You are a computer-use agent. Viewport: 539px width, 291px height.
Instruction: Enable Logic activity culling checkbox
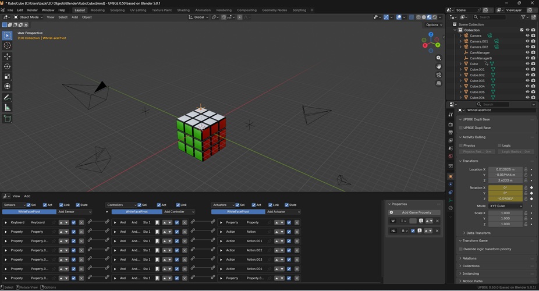pyautogui.click(x=499, y=145)
